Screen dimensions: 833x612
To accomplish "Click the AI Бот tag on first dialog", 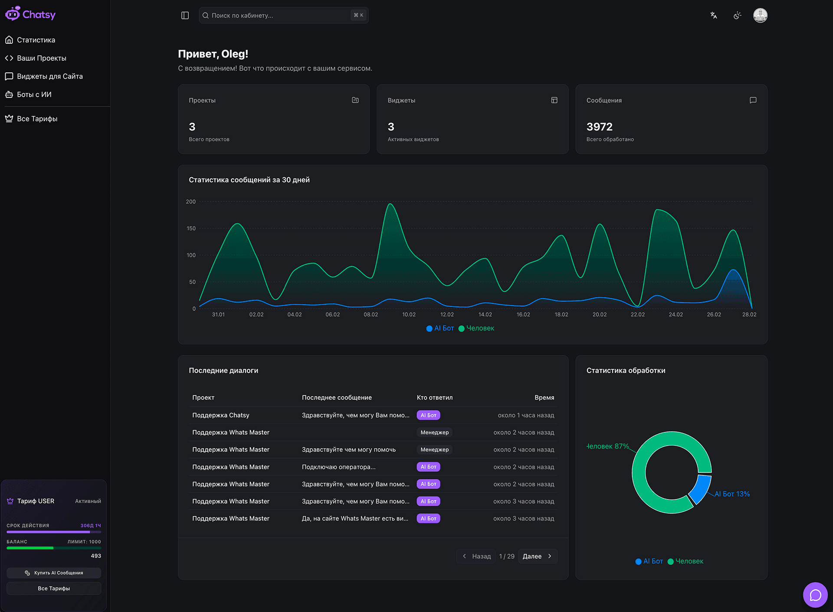I will tap(428, 415).
